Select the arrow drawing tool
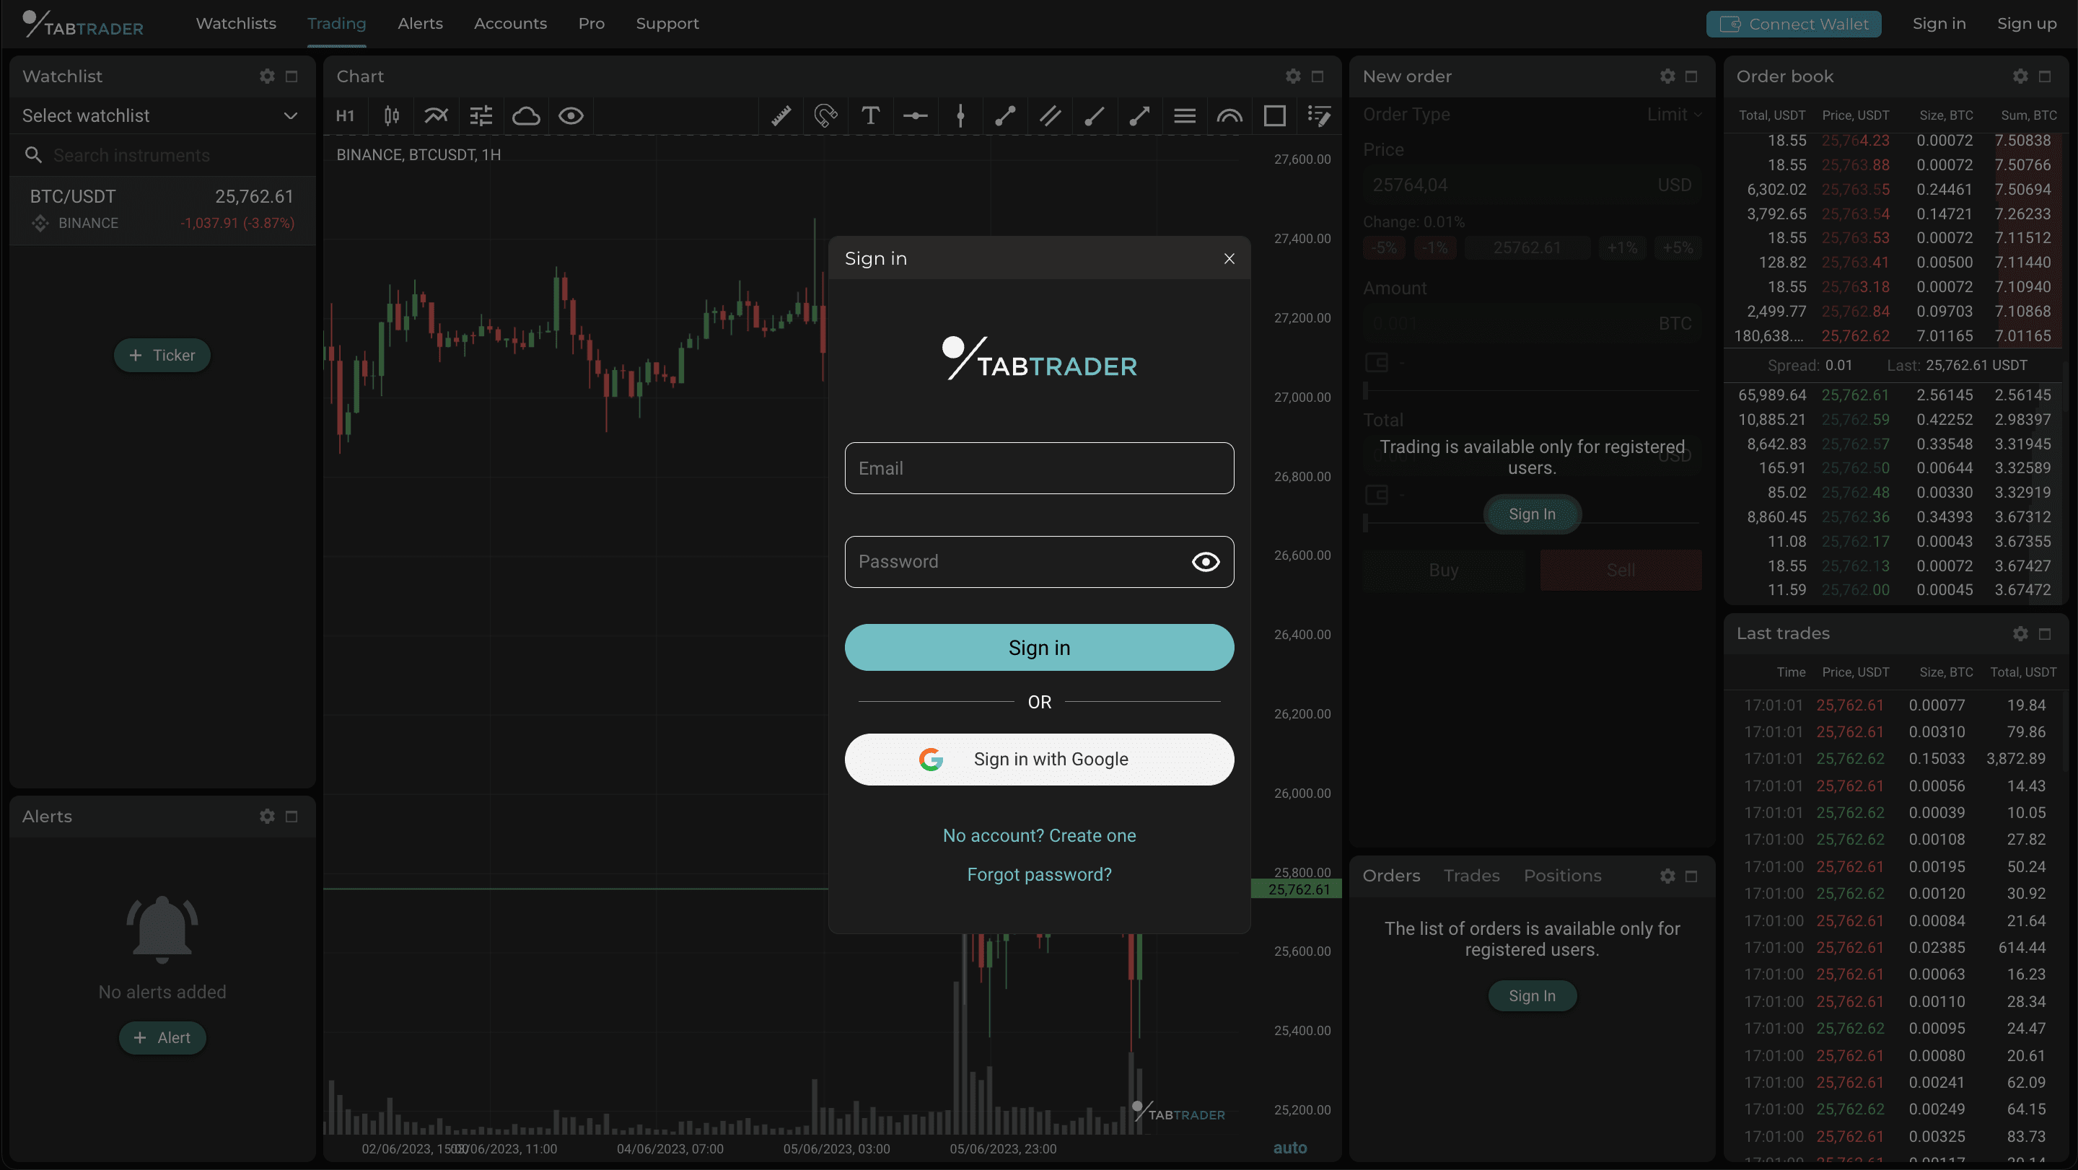This screenshot has height=1170, width=2078. coord(1136,115)
